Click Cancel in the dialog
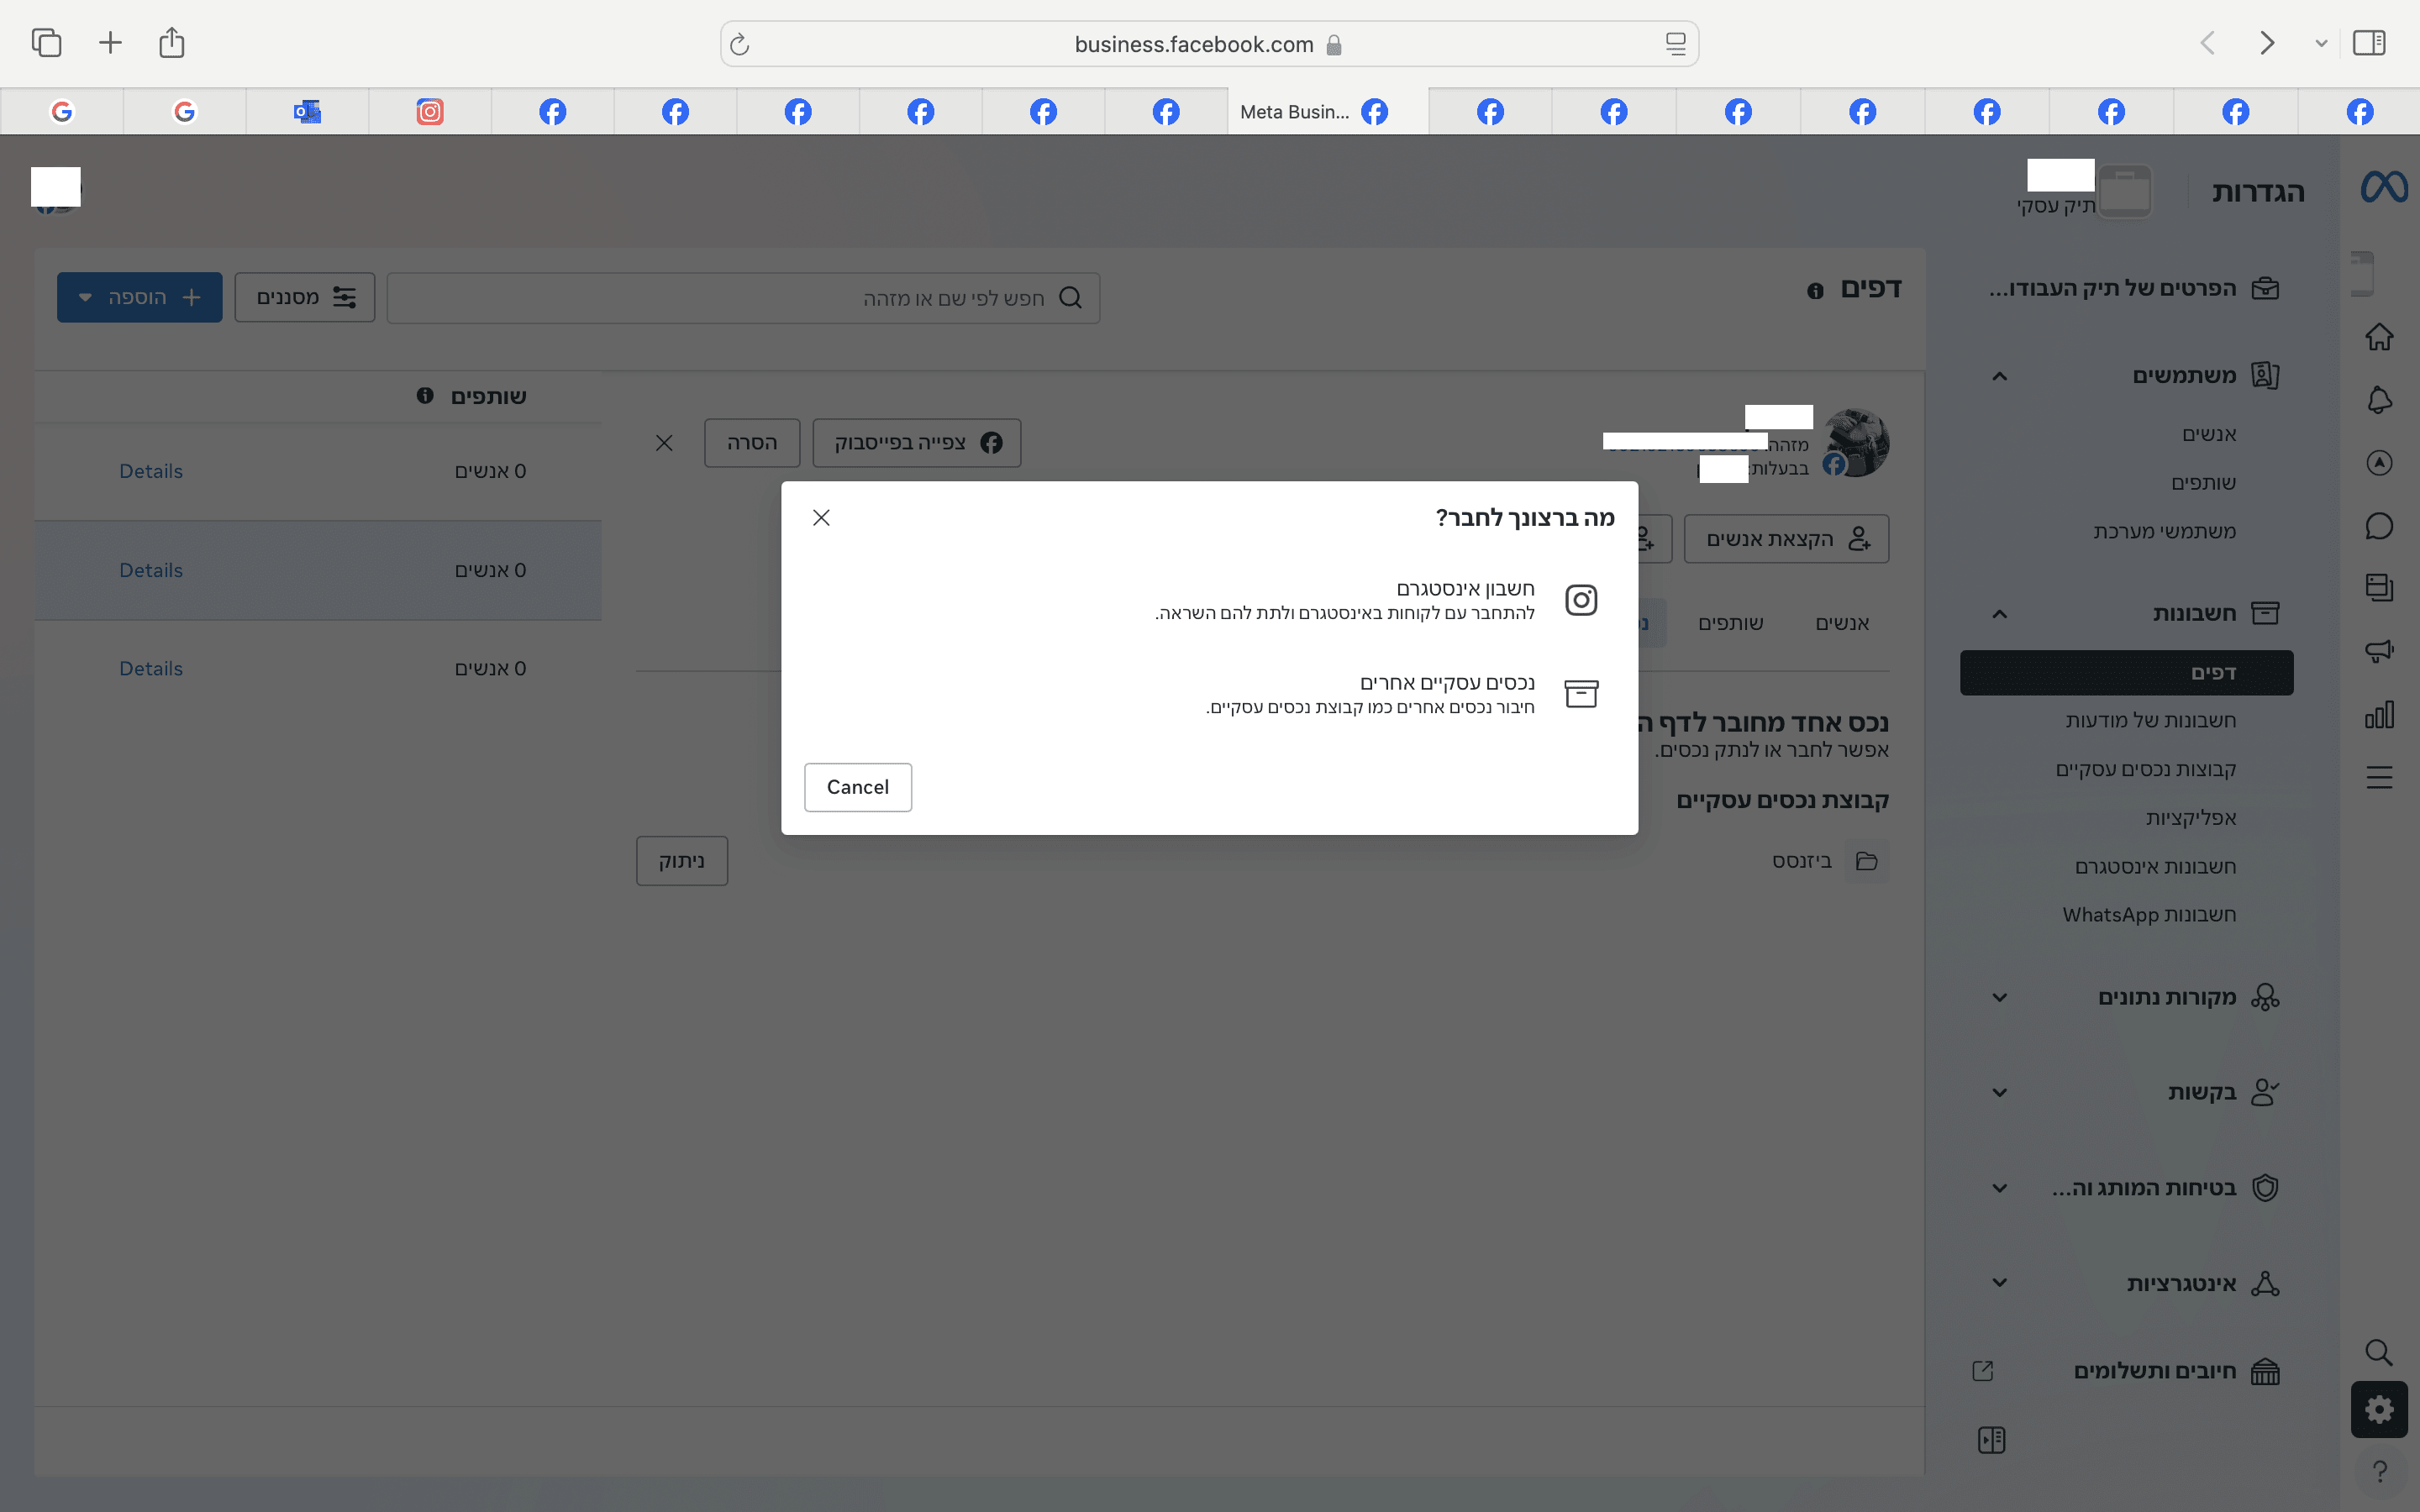The image size is (2420, 1512). (858, 787)
